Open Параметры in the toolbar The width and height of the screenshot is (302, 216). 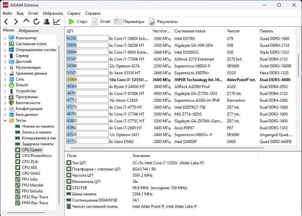(x=129, y=22)
